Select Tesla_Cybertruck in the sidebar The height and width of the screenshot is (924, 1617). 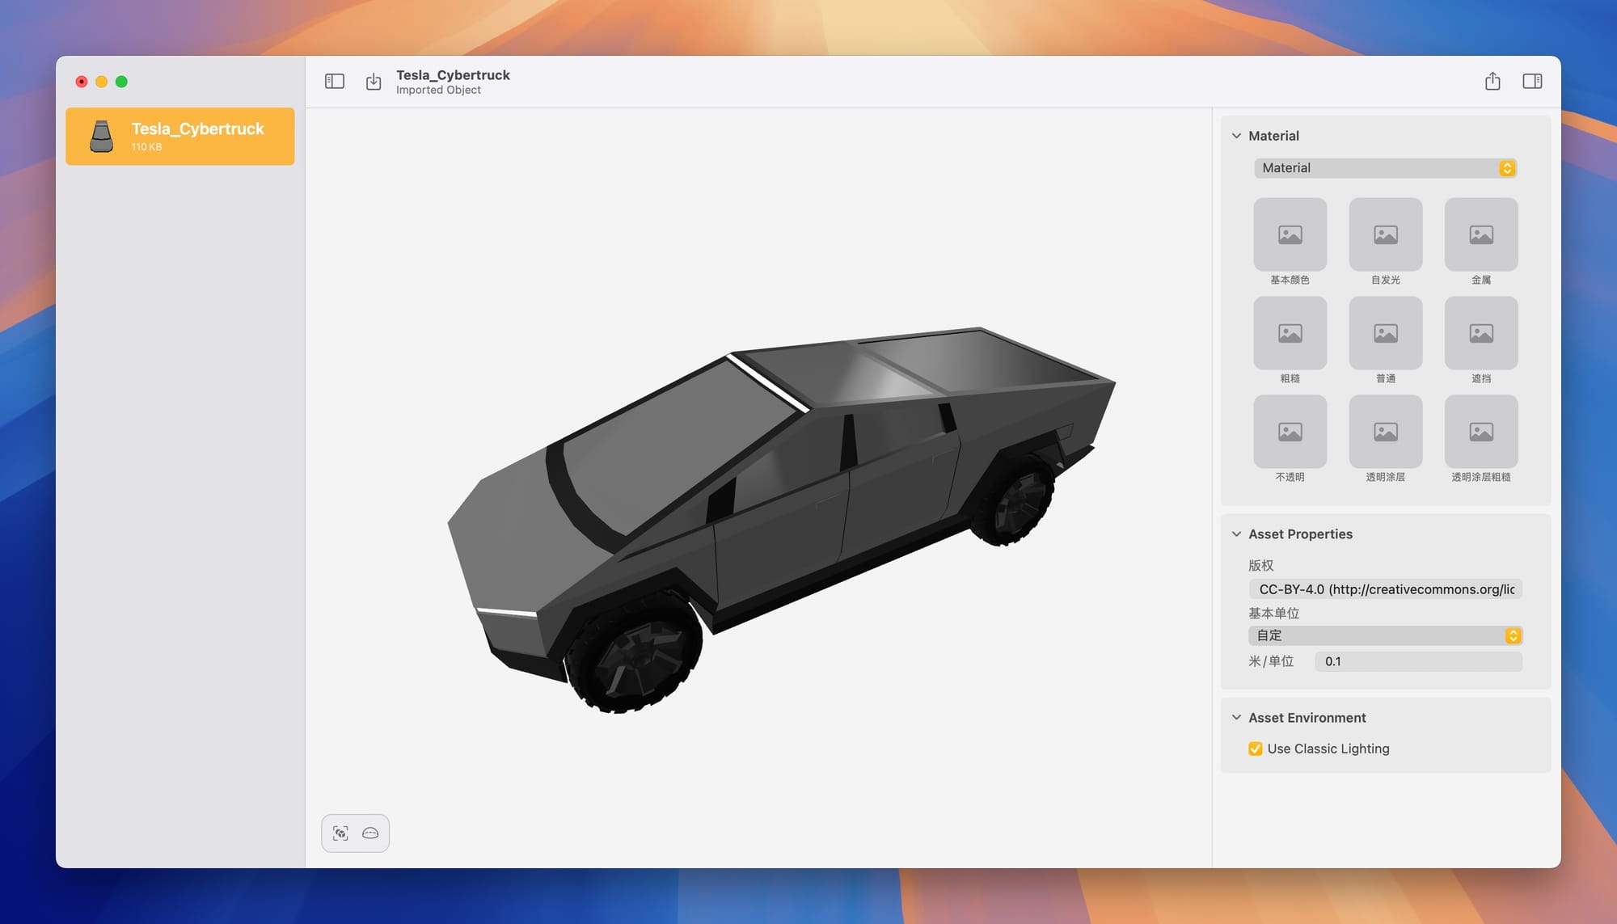click(180, 137)
